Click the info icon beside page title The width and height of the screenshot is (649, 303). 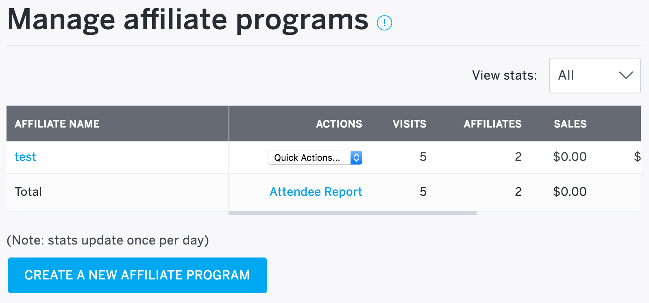click(x=384, y=23)
